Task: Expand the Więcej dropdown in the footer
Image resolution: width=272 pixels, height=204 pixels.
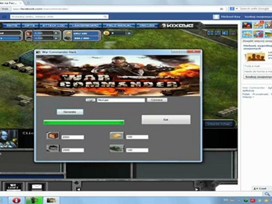Action: click(x=248, y=97)
